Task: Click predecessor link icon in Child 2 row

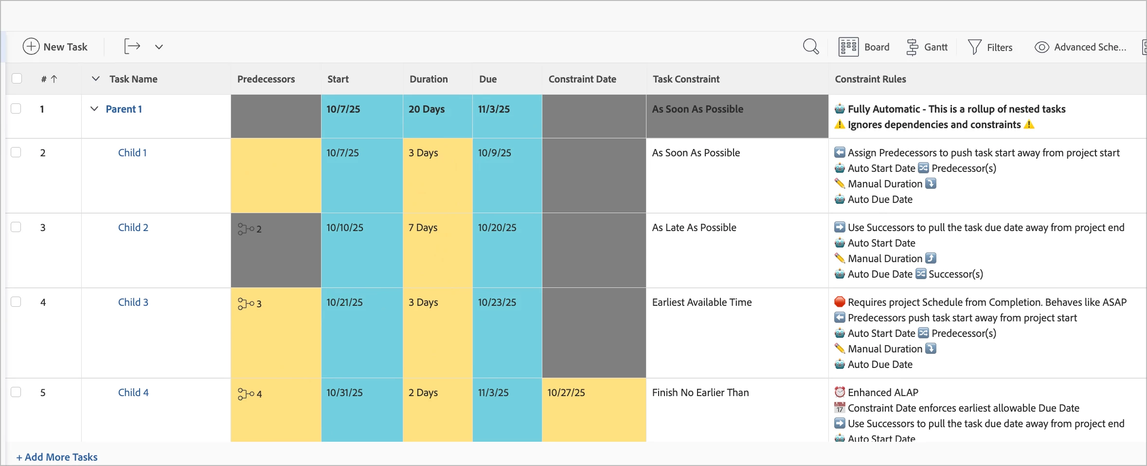Action: [x=246, y=229]
